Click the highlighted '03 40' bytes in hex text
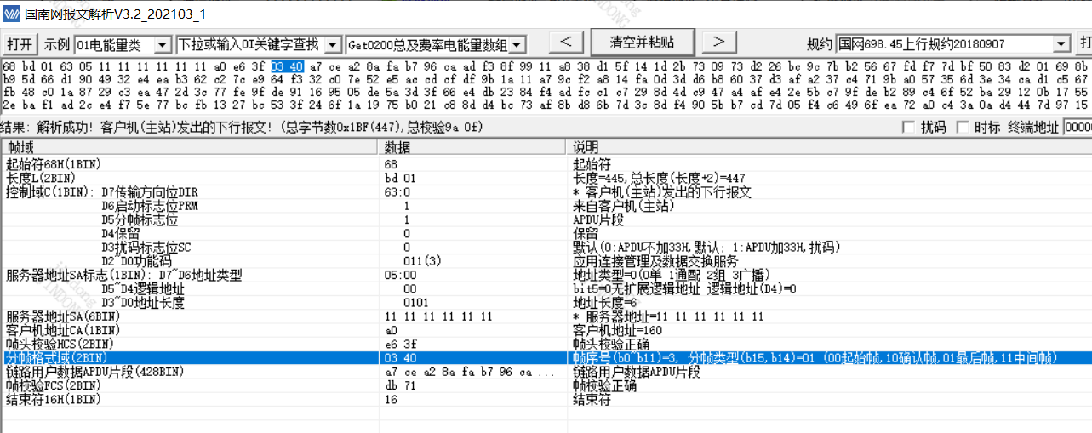The width and height of the screenshot is (1092, 433). click(288, 66)
